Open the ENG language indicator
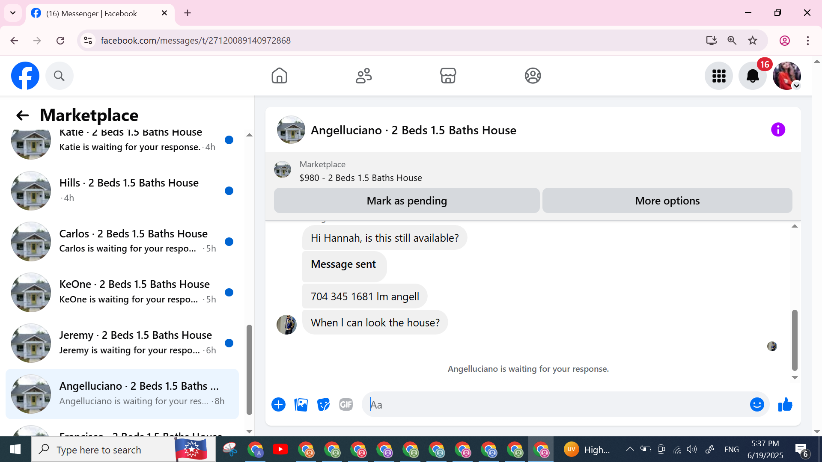 tap(731, 449)
